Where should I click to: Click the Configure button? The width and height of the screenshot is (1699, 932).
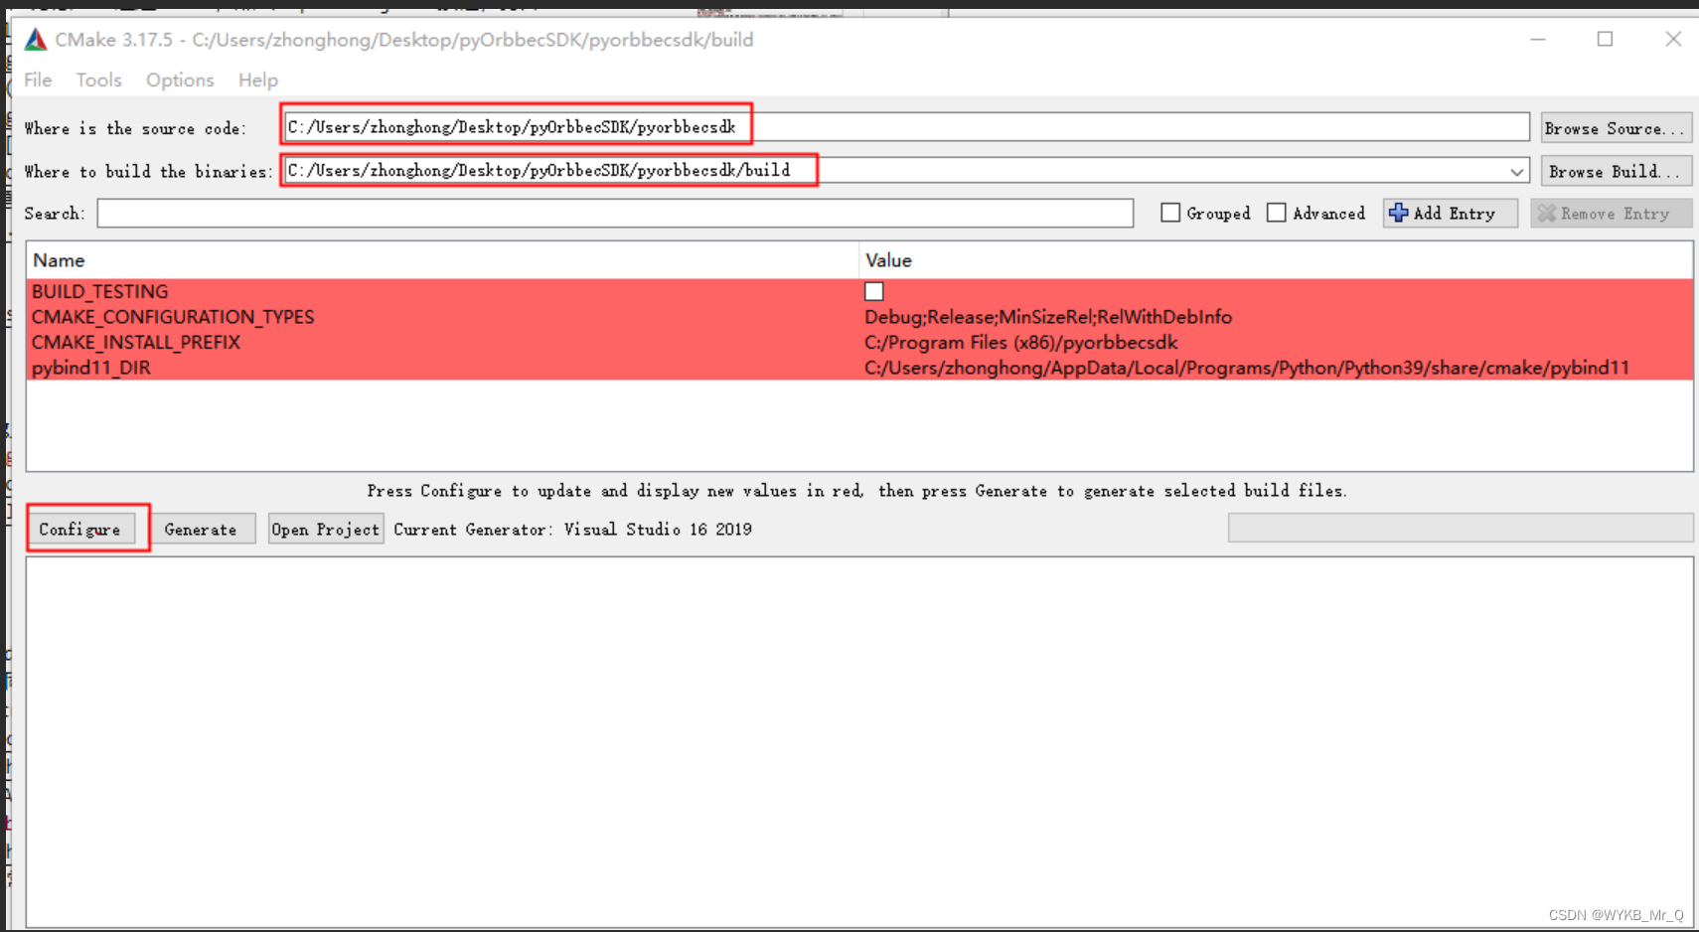79,530
